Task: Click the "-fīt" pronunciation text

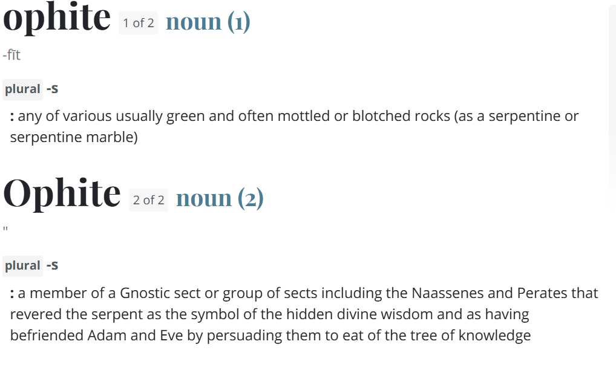Action: pos(11,55)
